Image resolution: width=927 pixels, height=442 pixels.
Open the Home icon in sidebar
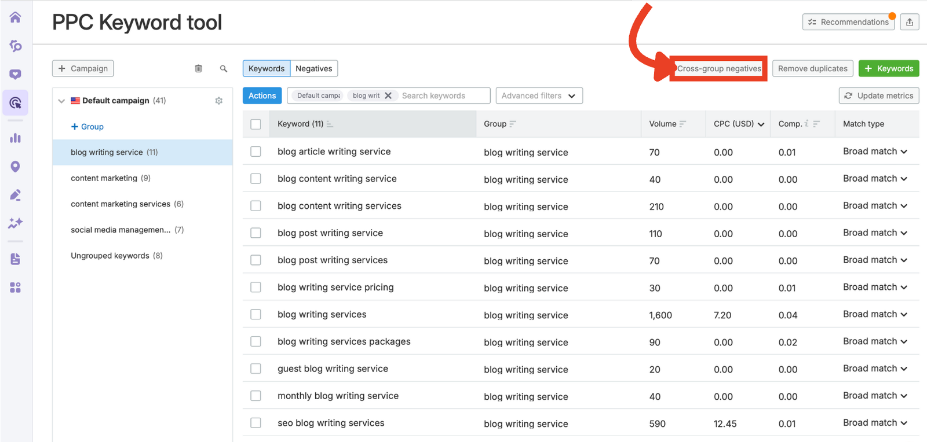tap(16, 17)
